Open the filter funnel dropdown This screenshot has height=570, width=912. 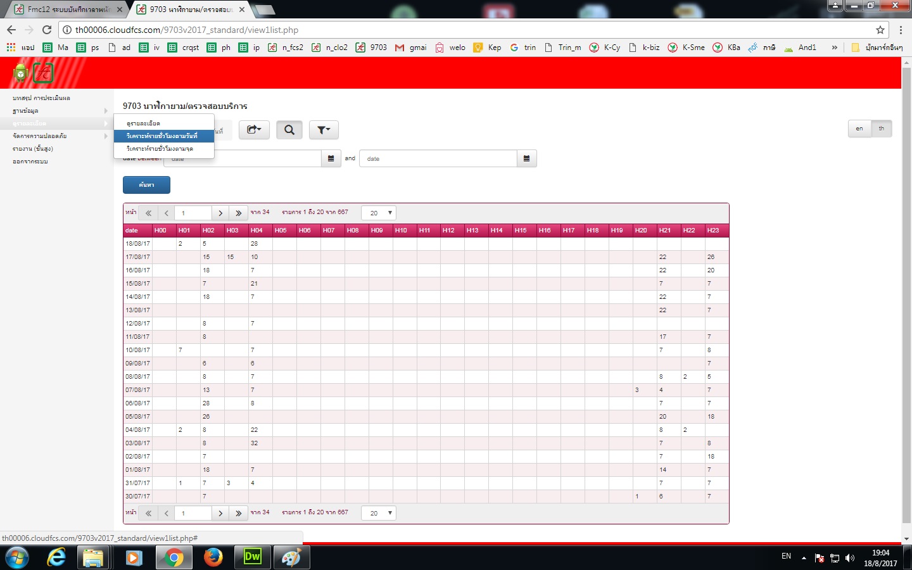pos(324,130)
